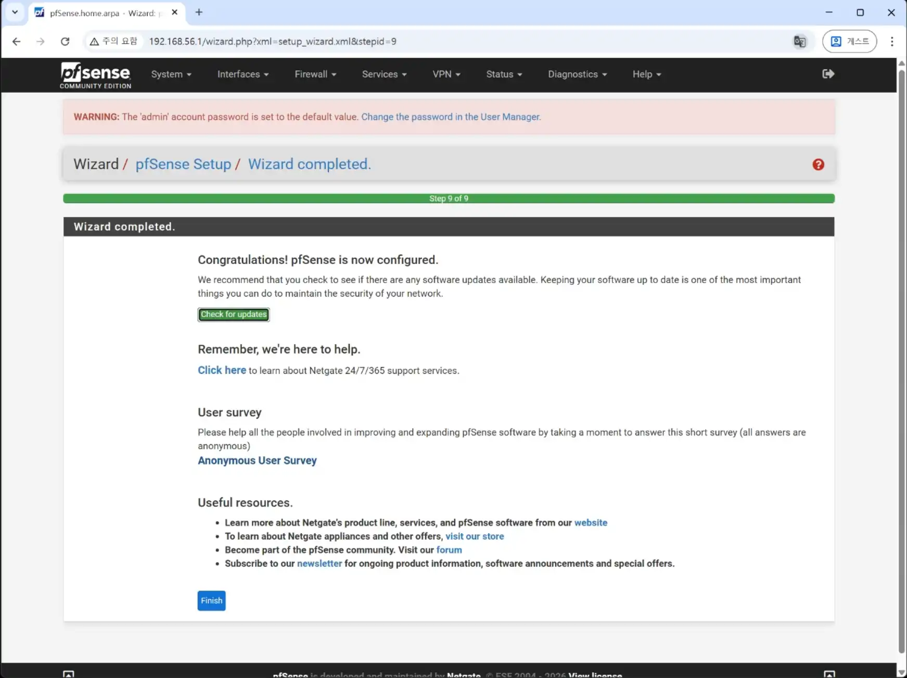Open the Anonymous User Survey link

point(257,460)
